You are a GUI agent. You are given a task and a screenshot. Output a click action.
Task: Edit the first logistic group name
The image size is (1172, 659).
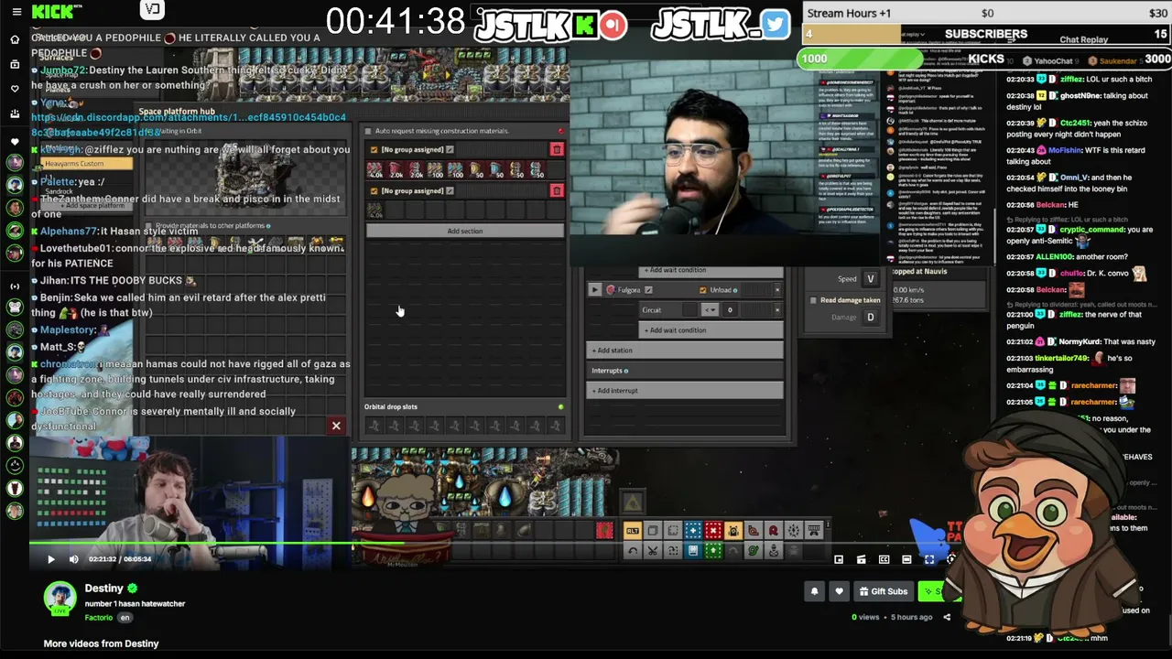[450, 149]
